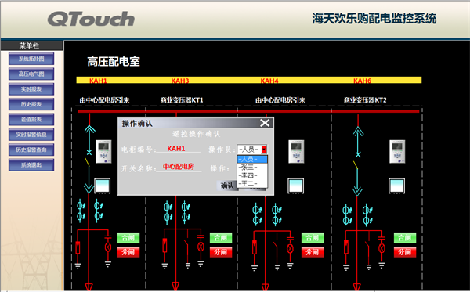Click 合闸 button for KAH3 cabinet
Screen dimensions: 470x292
pyautogui.click(x=221, y=238)
